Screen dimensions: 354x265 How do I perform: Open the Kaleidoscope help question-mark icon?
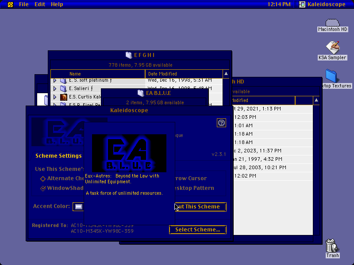coord(221,123)
